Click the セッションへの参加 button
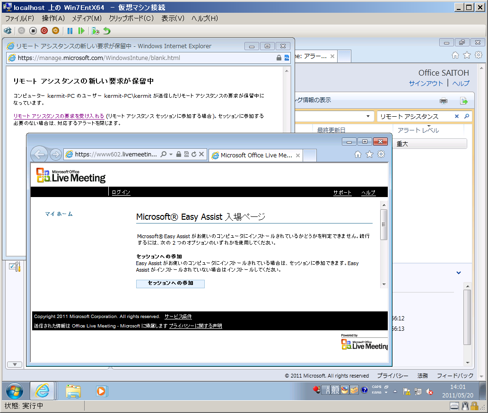Viewport: 488px width, 413px height. [170, 284]
